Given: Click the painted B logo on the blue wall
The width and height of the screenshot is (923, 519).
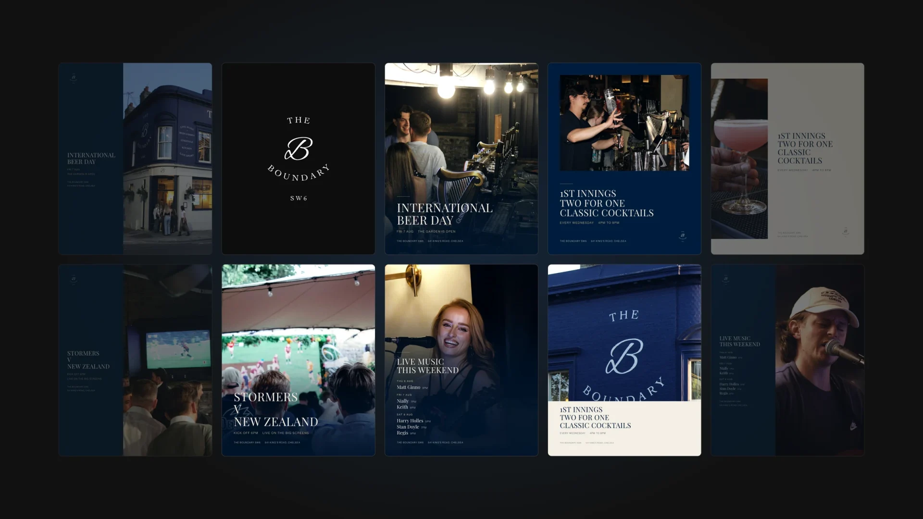Looking at the screenshot, I should coord(624,356).
